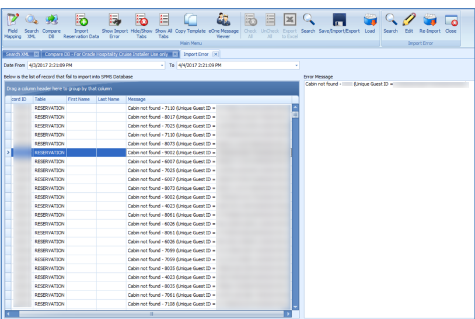Sort by the Record ID column header
The height and width of the screenshot is (319, 475).
22,99
